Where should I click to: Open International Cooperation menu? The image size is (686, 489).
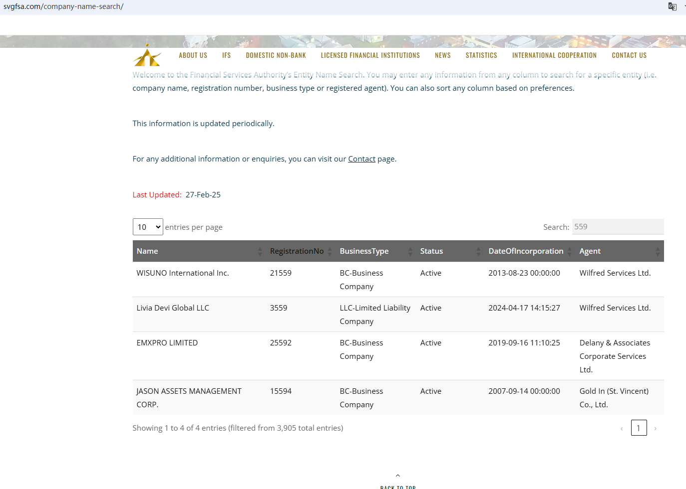(555, 55)
